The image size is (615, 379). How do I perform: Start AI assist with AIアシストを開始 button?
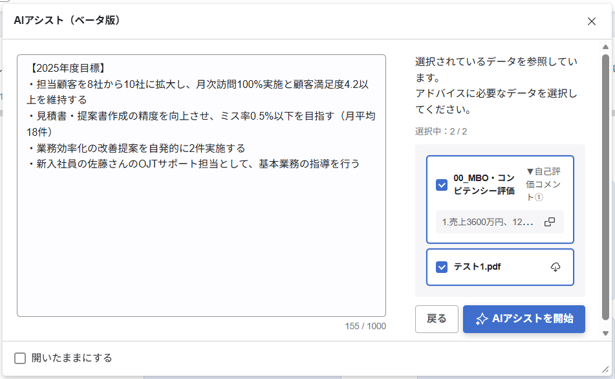(x=524, y=319)
